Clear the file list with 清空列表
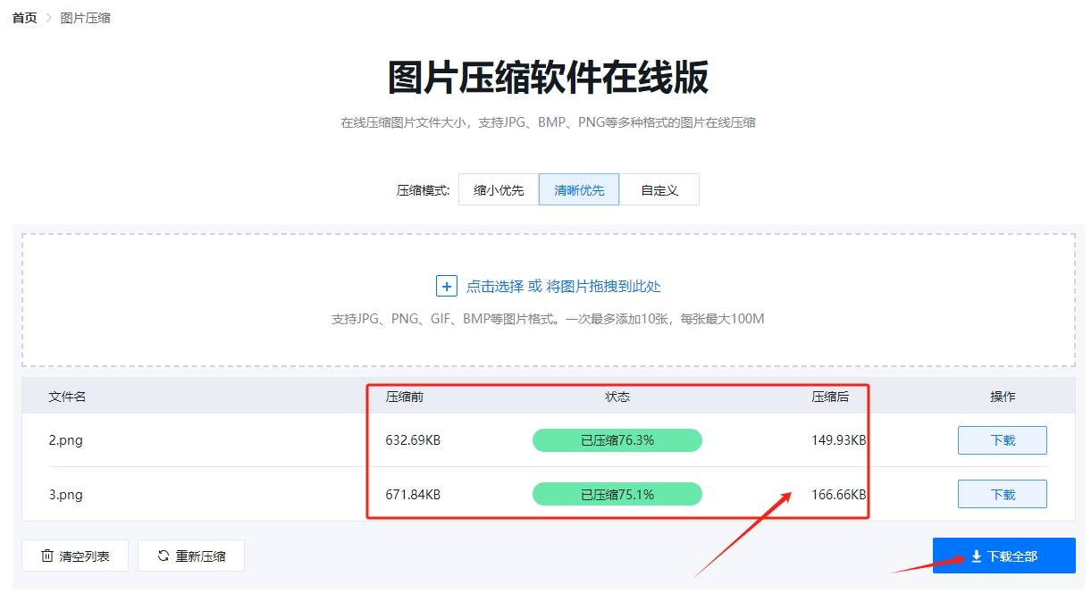Image resolution: width=1091 pixels, height=602 pixels. pos(75,556)
